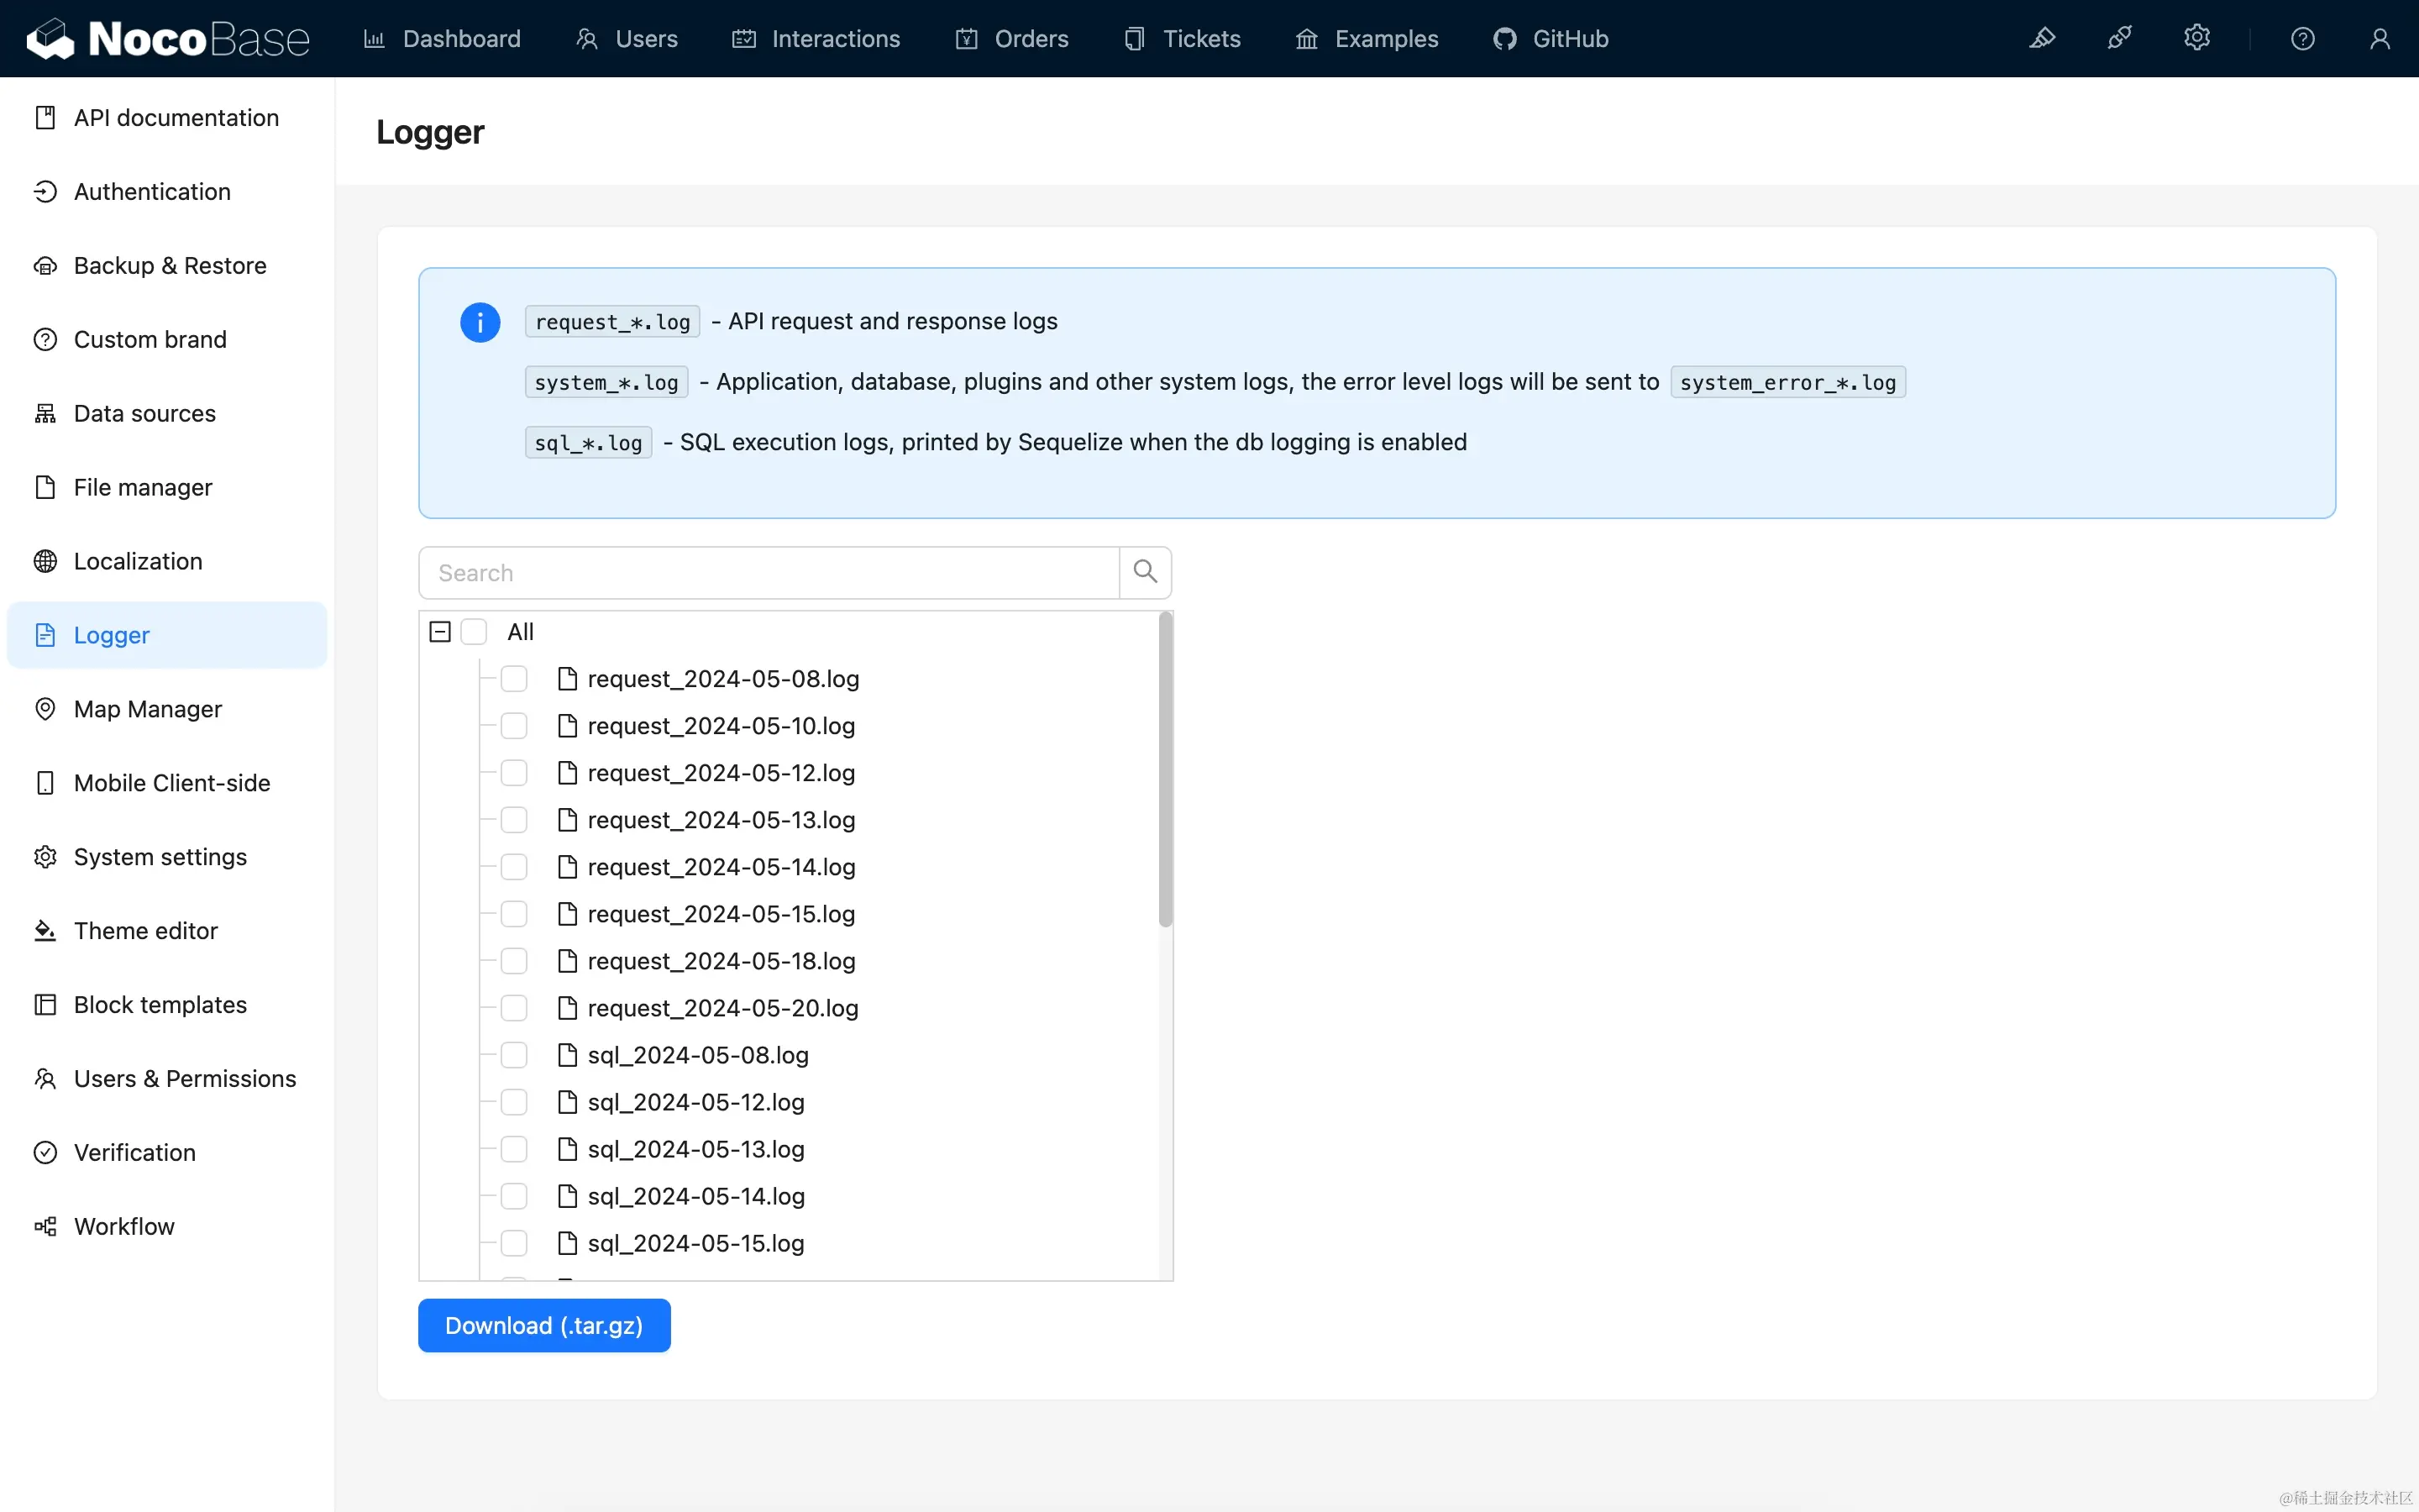
Task: Collapse the All tree node
Action: point(440,632)
